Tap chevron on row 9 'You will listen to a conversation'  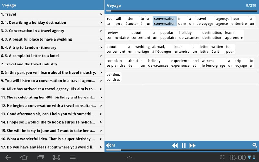click(101, 81)
